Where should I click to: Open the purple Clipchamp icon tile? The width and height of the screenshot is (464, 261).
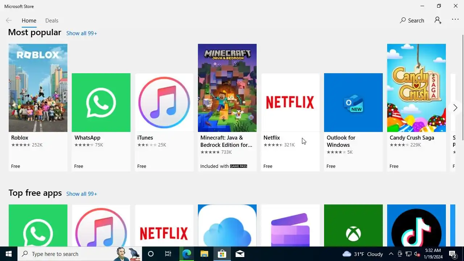(290, 225)
